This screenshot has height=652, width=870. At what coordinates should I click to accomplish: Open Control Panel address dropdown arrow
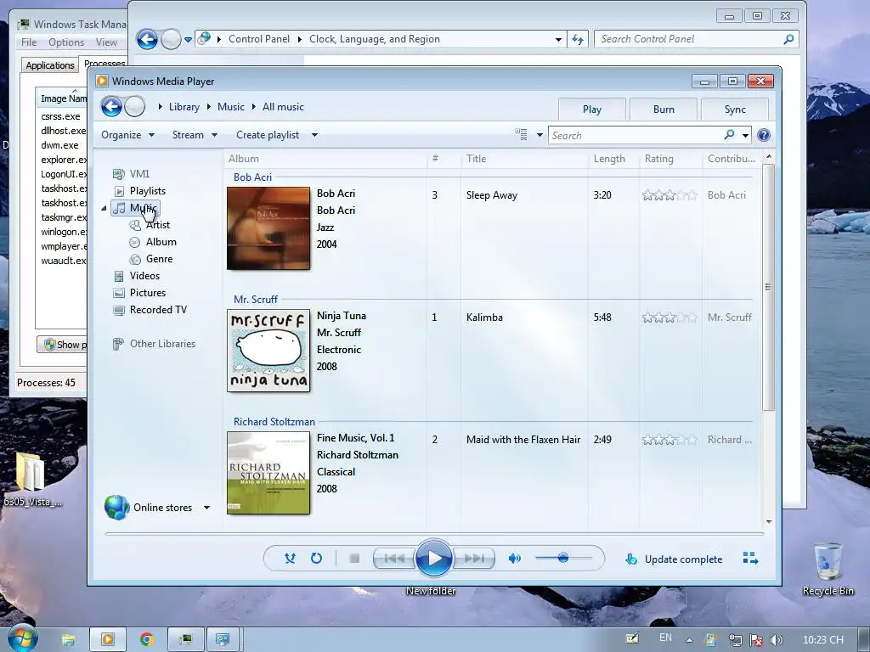(558, 39)
